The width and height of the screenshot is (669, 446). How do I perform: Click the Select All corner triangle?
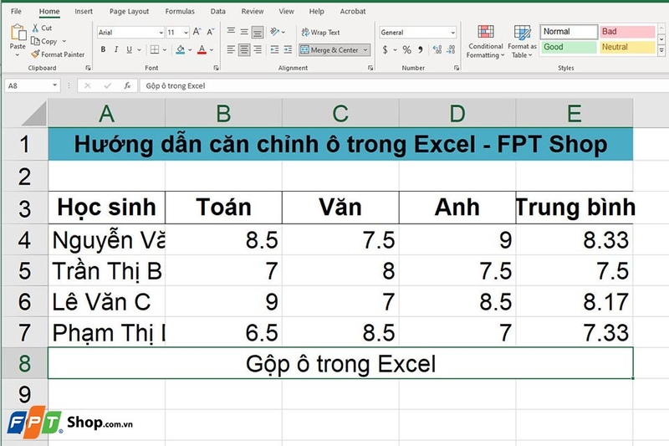[x=33, y=114]
